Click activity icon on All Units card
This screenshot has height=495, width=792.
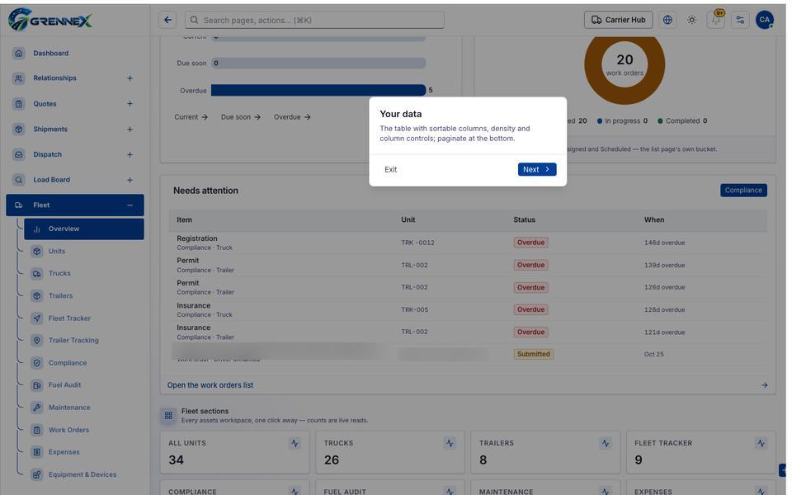coord(295,444)
